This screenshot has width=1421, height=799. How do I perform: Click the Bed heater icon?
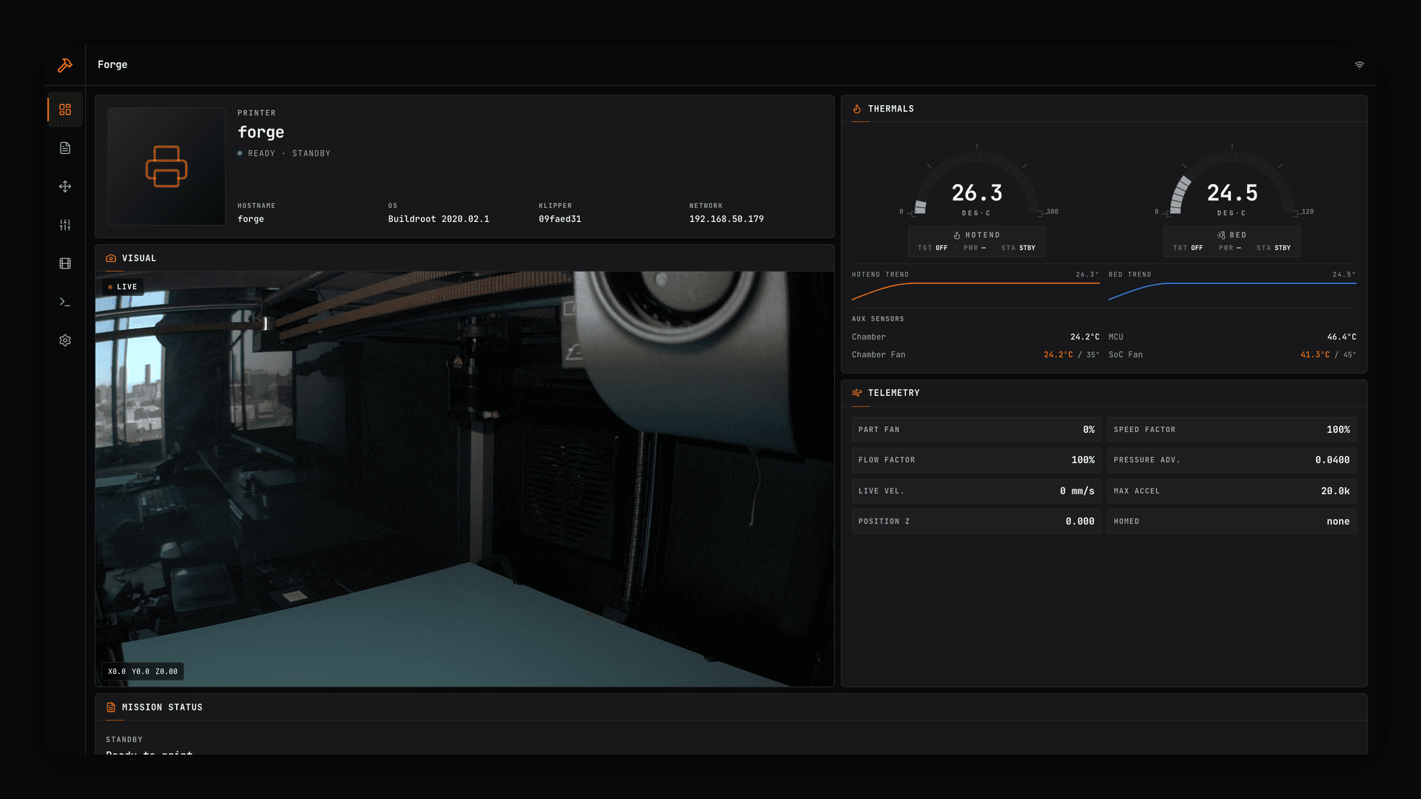(1221, 235)
